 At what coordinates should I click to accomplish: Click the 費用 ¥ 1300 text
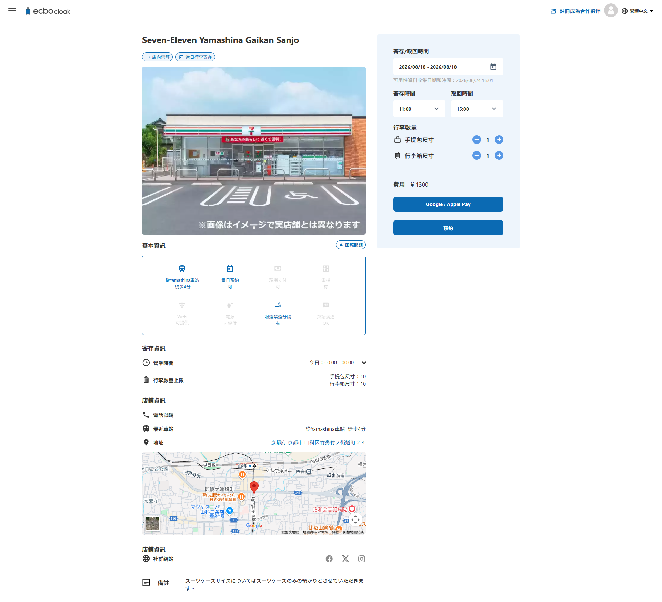tap(411, 185)
